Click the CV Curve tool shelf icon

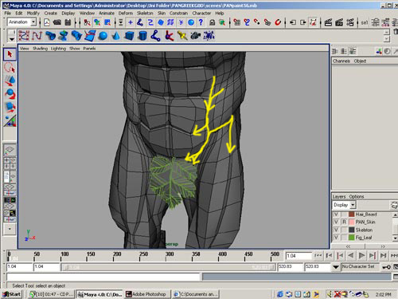click(x=24, y=36)
